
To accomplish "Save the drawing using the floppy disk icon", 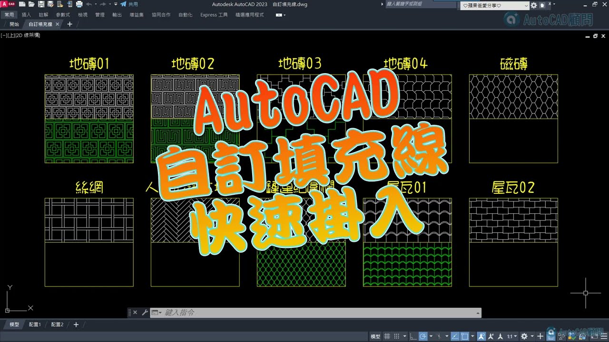I will pyautogui.click(x=41, y=4).
